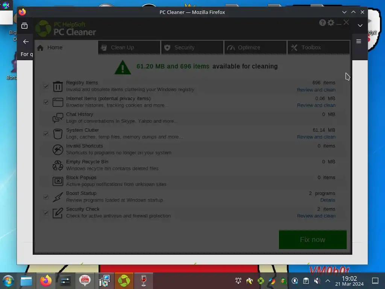Go back using the Firefox back arrow
The height and width of the screenshot is (289, 385).
pyautogui.click(x=26, y=42)
